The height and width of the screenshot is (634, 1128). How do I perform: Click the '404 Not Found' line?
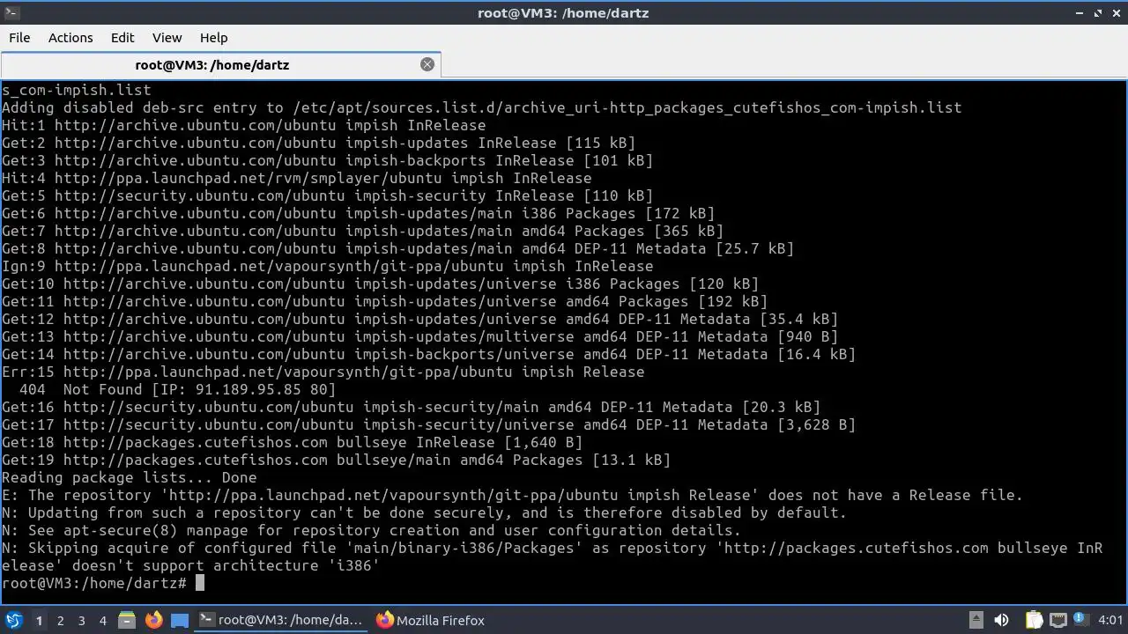point(177,389)
